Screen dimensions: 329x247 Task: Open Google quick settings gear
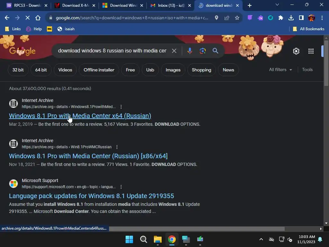click(296, 51)
